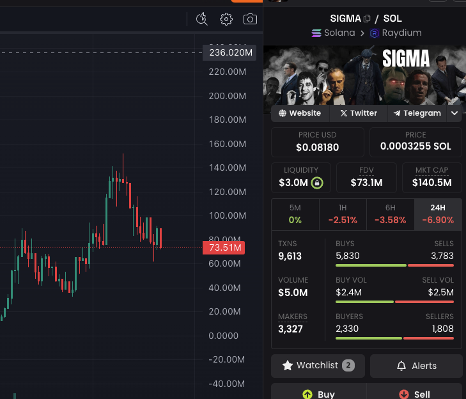Expand more social links chevron
This screenshot has height=399, width=466.
point(454,113)
